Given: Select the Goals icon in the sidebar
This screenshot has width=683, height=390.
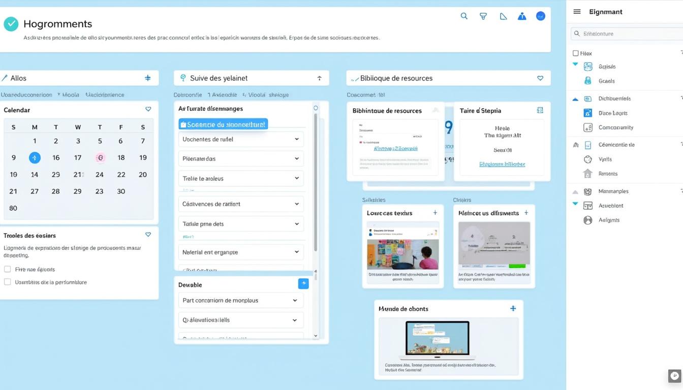Looking at the screenshot, I should (x=587, y=81).
